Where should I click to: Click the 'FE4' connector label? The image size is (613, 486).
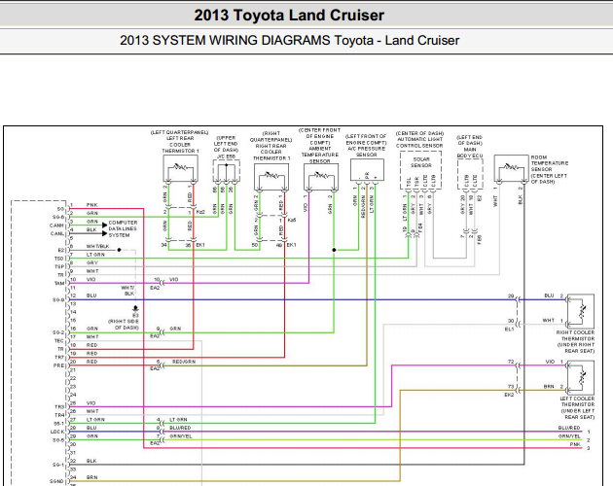click(x=420, y=227)
